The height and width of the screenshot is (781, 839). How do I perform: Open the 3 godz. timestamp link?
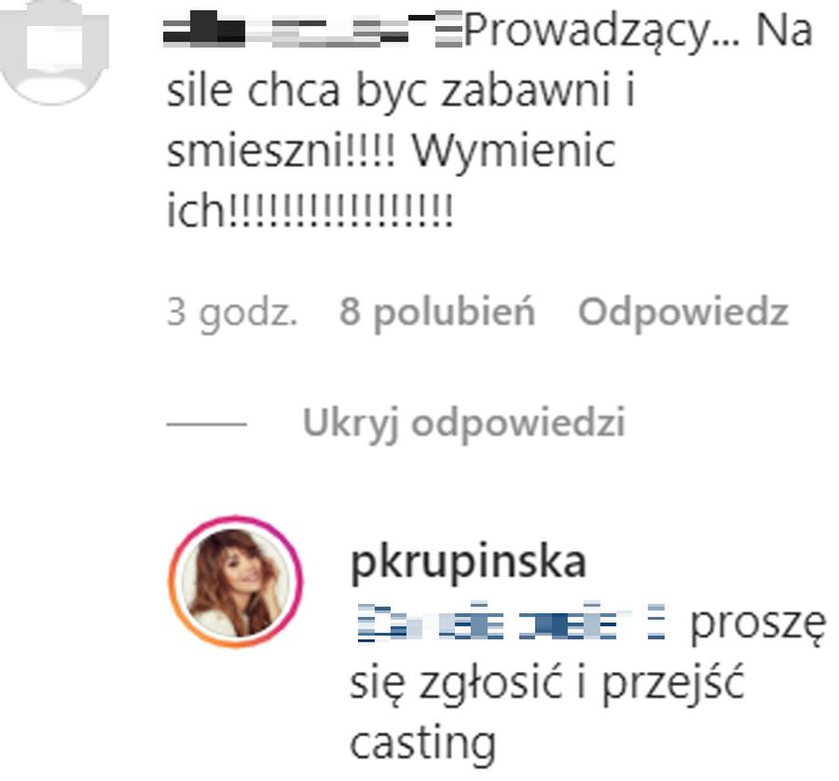[x=232, y=313]
